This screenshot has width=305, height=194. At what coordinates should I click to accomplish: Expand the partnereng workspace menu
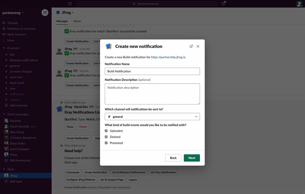[13, 13]
